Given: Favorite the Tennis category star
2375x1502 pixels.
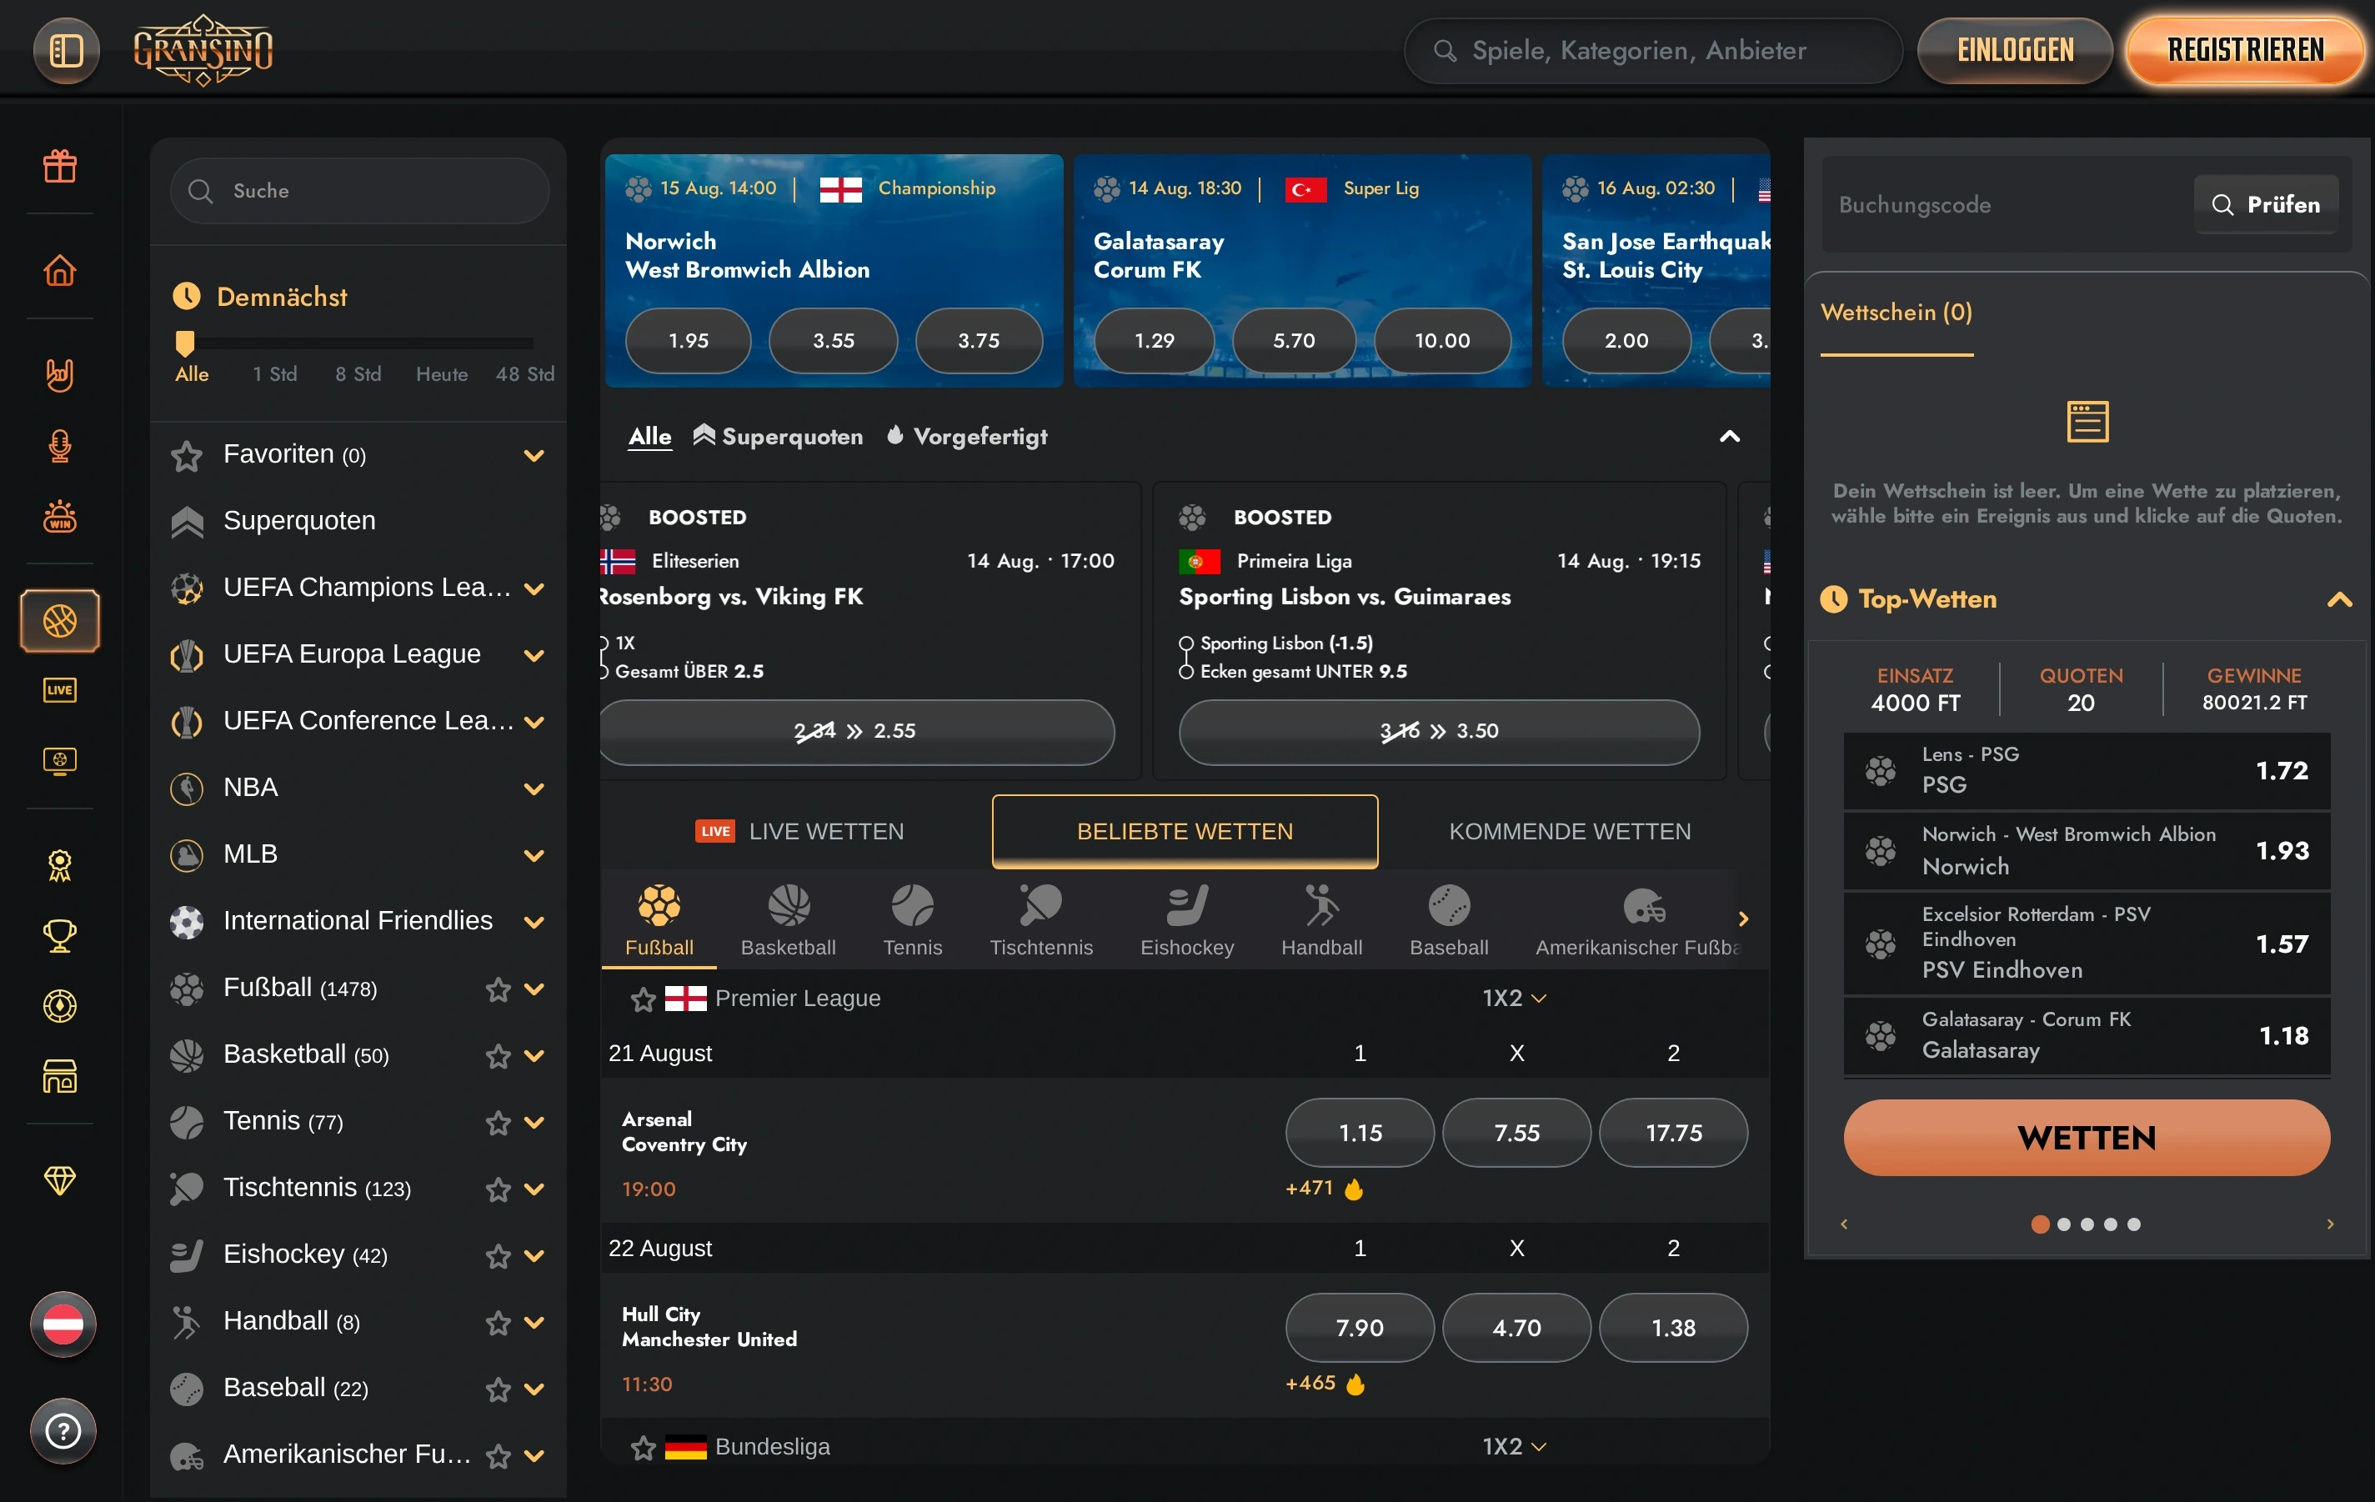Looking at the screenshot, I should (498, 1122).
